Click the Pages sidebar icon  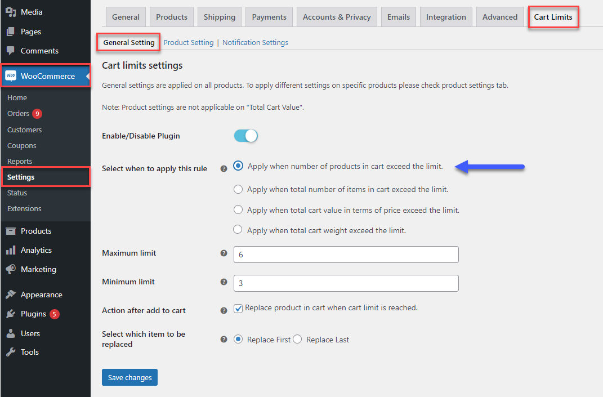click(11, 32)
